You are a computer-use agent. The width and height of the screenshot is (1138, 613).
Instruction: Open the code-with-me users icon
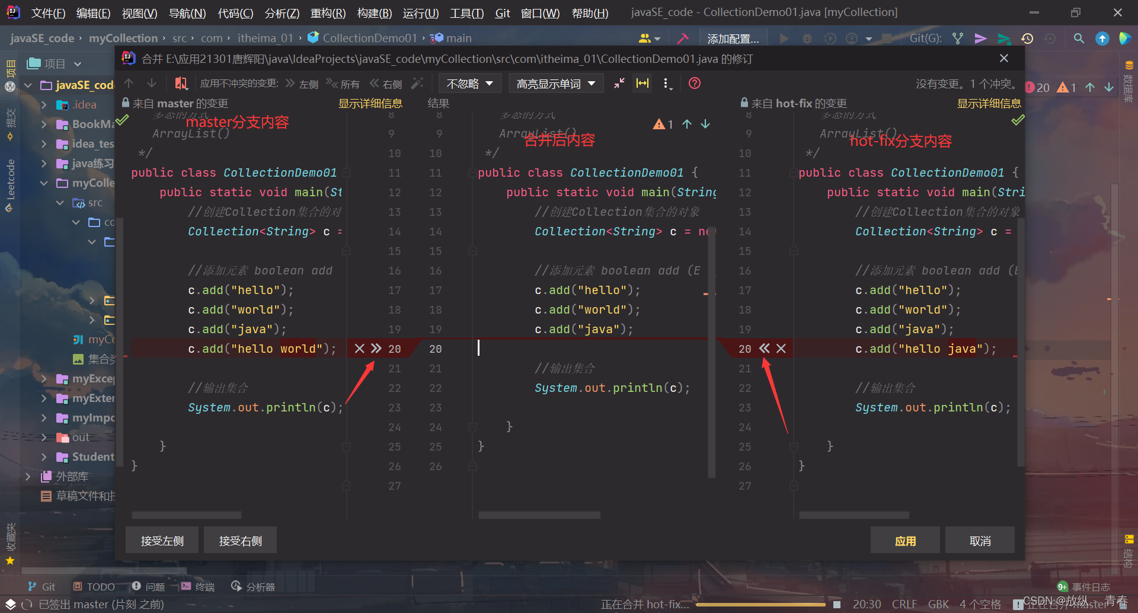pyautogui.click(x=649, y=39)
